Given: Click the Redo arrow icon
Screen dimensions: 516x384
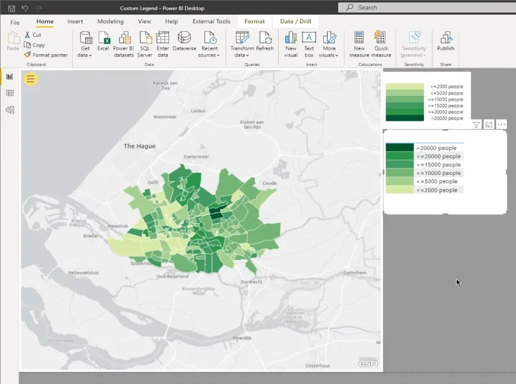Looking at the screenshot, I should coord(39,8).
